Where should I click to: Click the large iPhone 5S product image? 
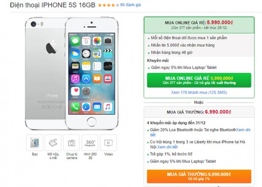(72, 73)
